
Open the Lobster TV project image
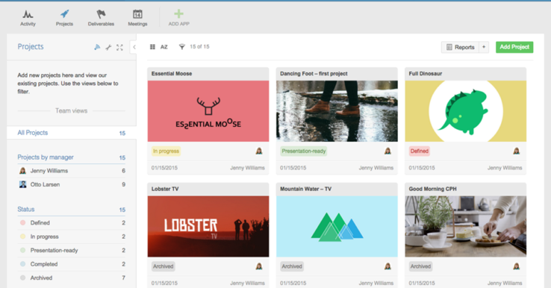pyautogui.click(x=208, y=226)
